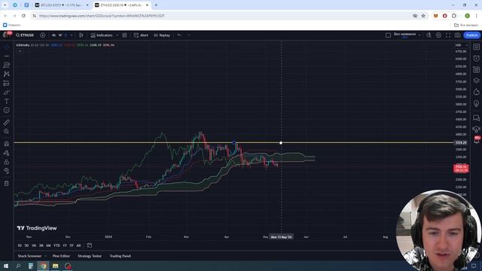Open the Strategy Tester tab
Screen dimensions: 482x271
pyautogui.click(x=90, y=256)
